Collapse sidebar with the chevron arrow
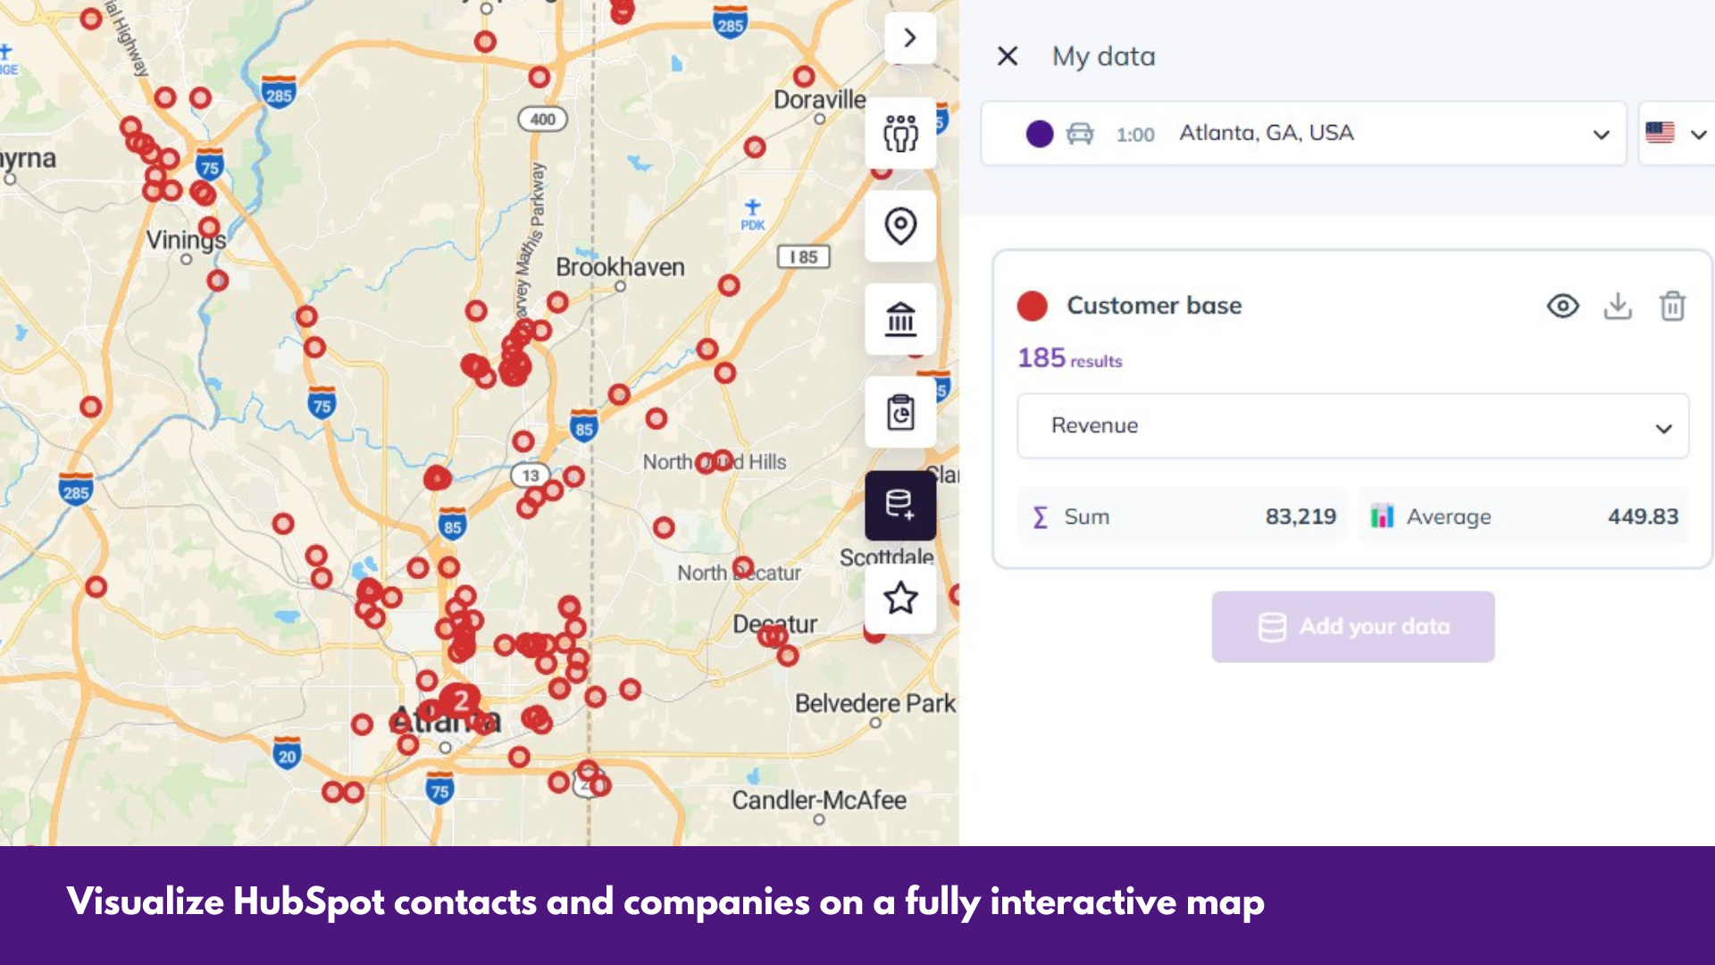 point(909,38)
